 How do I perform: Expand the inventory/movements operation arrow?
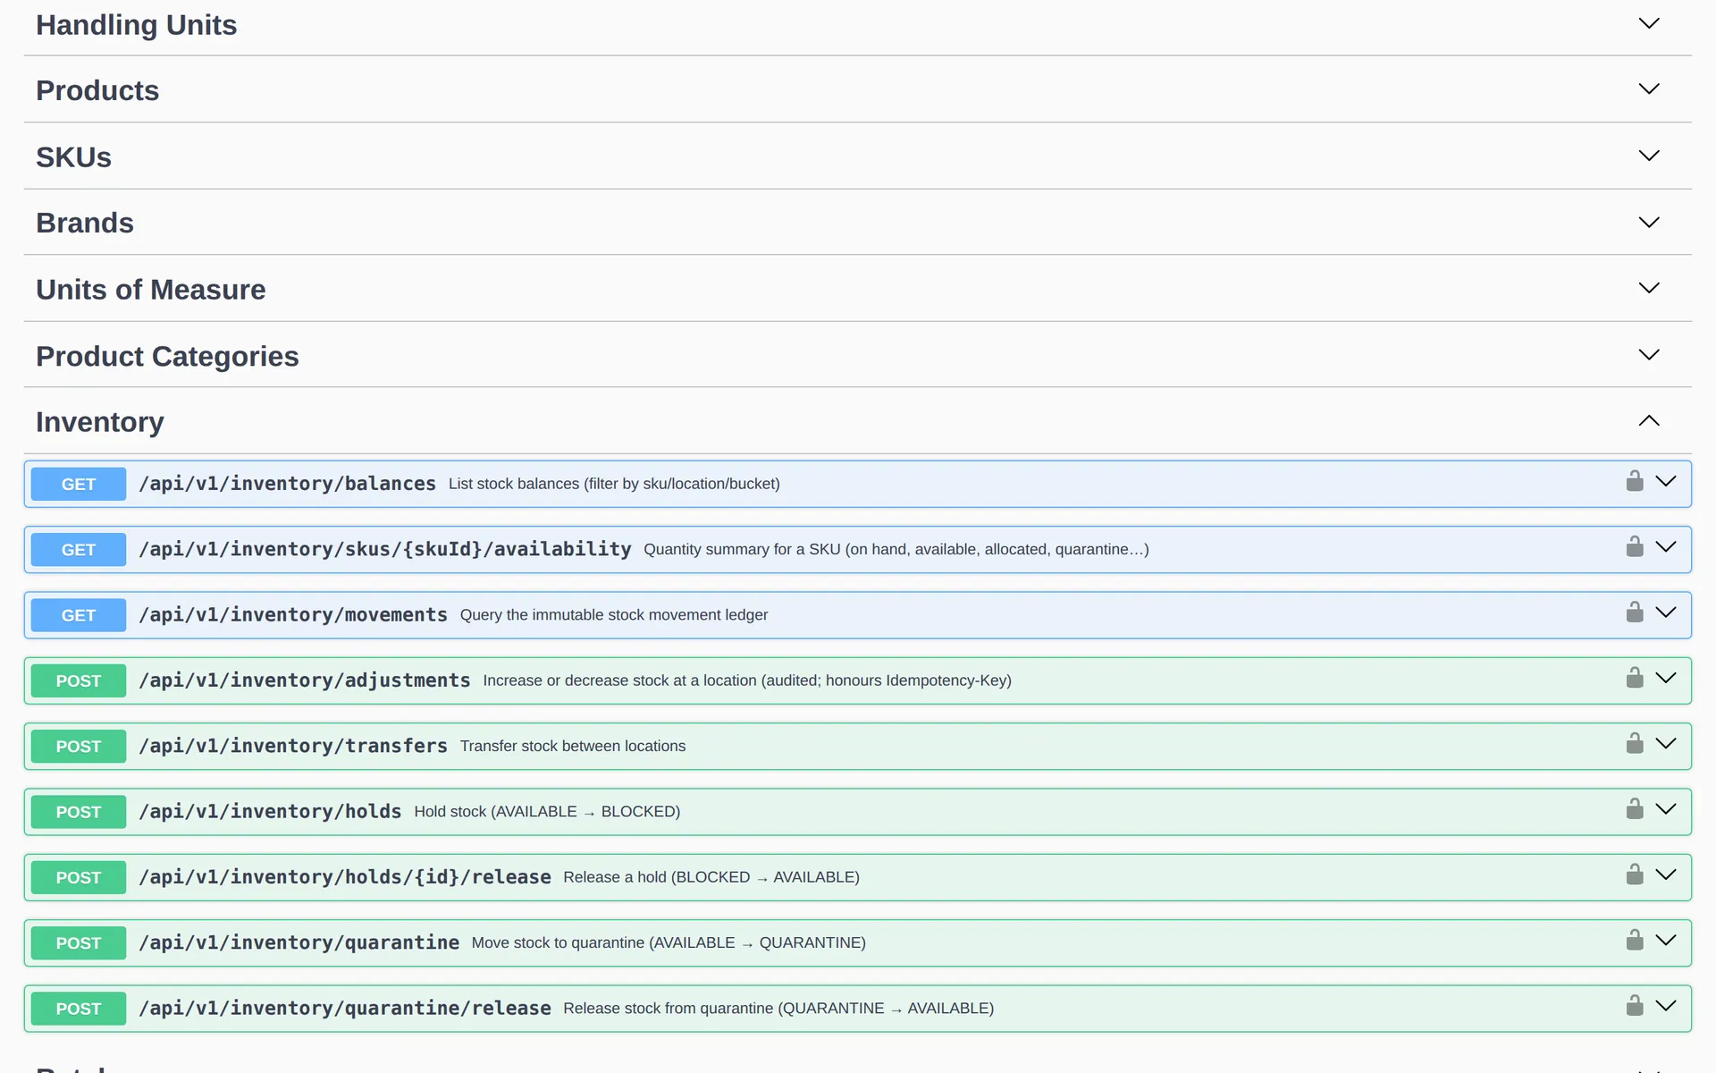pyautogui.click(x=1666, y=613)
